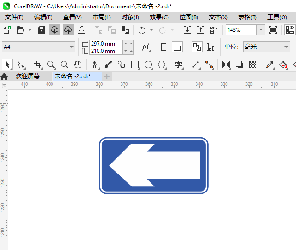The image size is (296, 250).
Task: Save the document with floppy icon
Action: (x=41, y=30)
